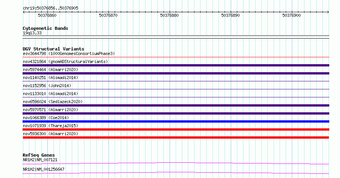Open gene label NR1H2|NM_001256647

click(x=44, y=169)
